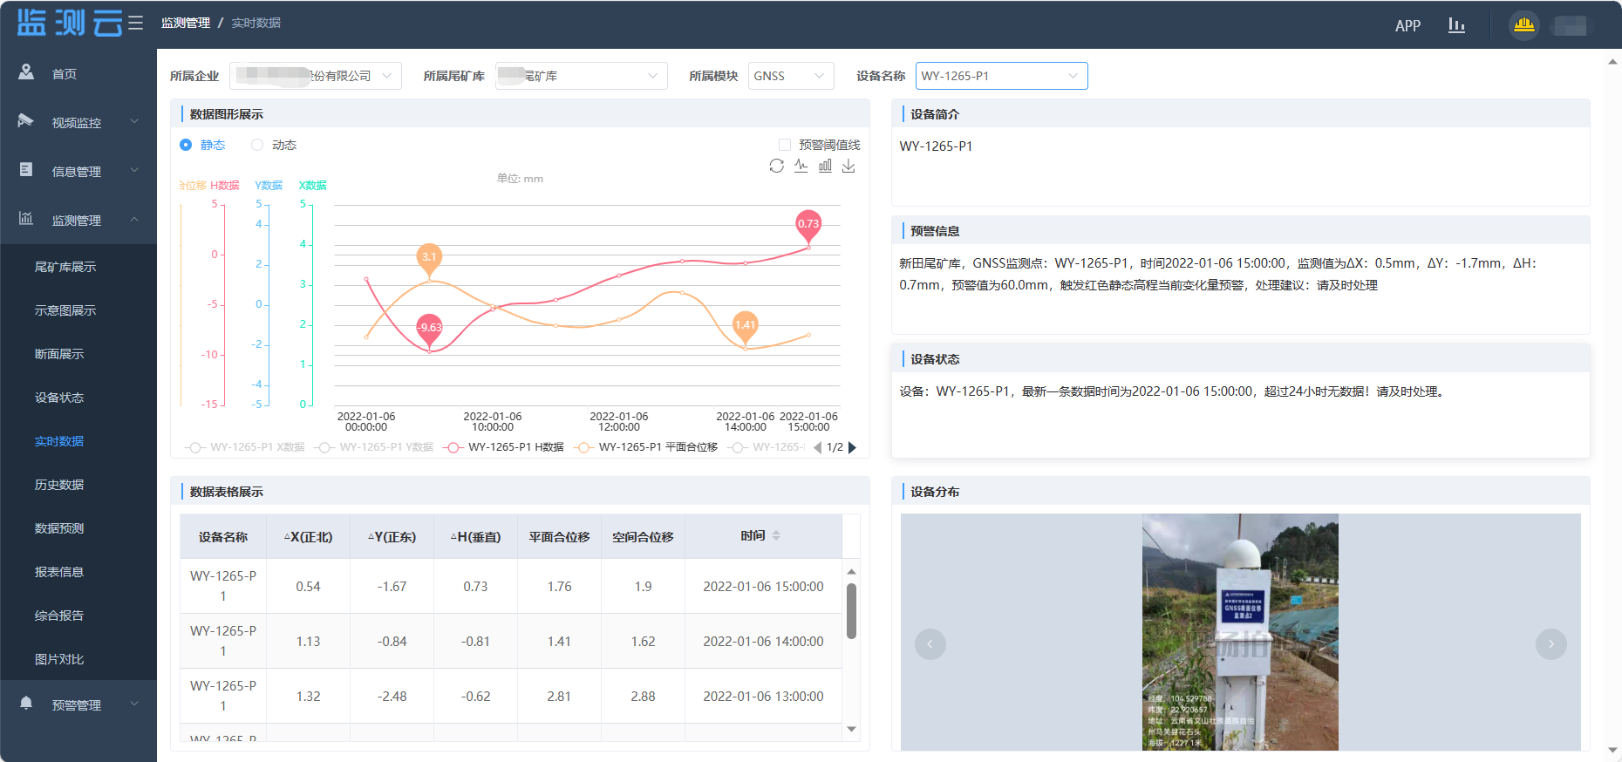Open 设备状态 in the sidebar

coord(59,398)
